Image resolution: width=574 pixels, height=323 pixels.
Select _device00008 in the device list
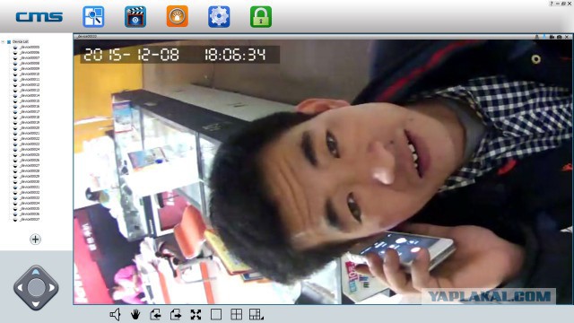(30, 63)
